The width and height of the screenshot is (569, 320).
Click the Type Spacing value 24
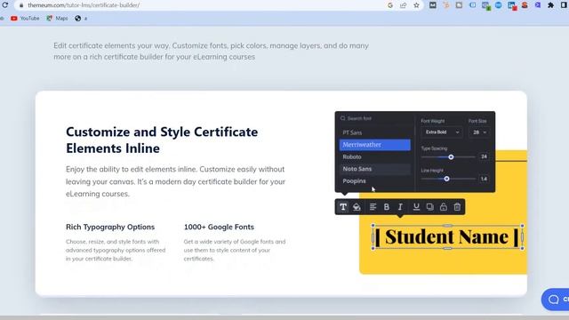coord(484,156)
